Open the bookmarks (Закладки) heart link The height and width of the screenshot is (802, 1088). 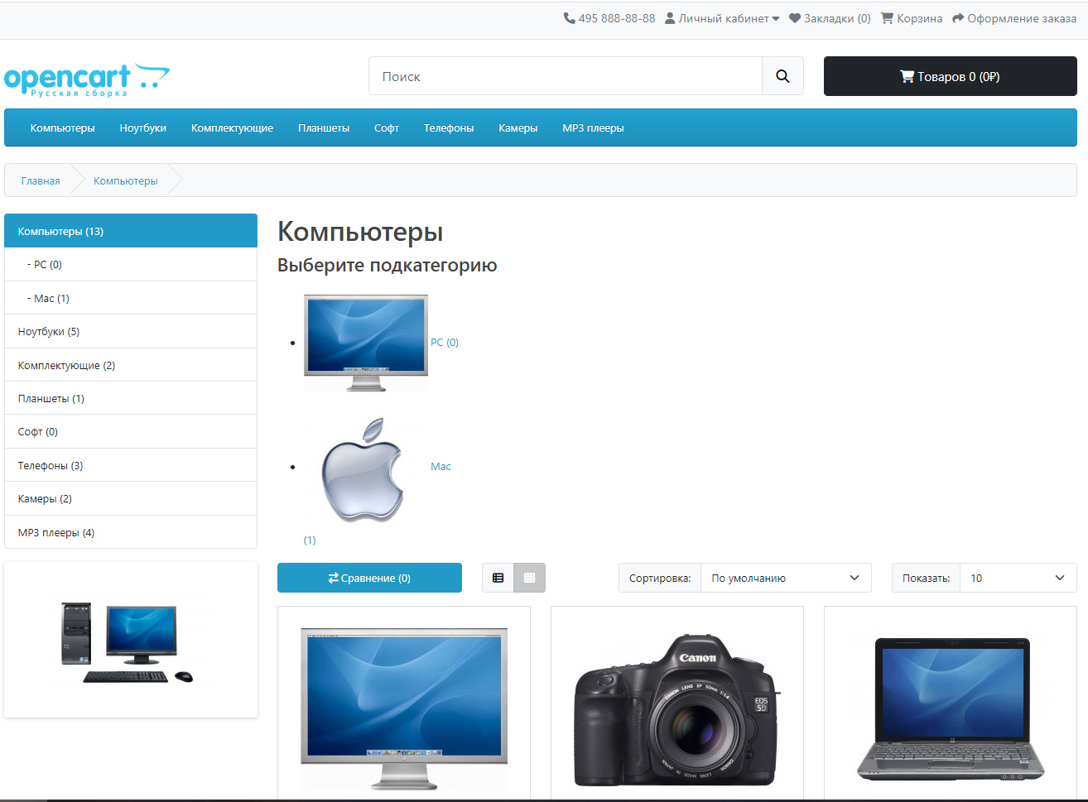830,18
